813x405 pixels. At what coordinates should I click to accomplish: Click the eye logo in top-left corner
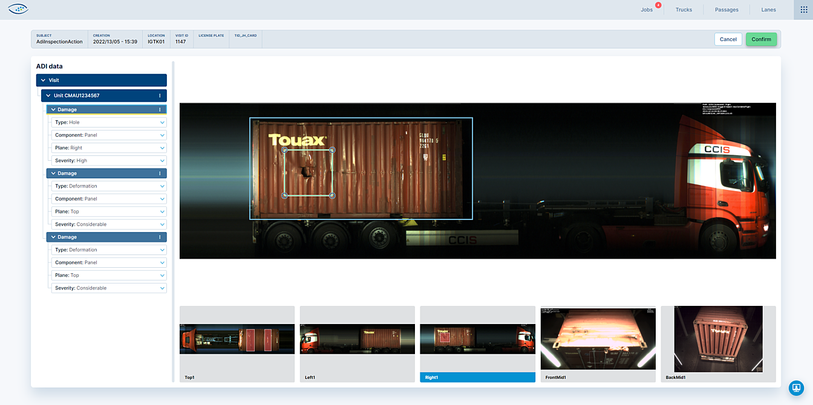(18, 9)
